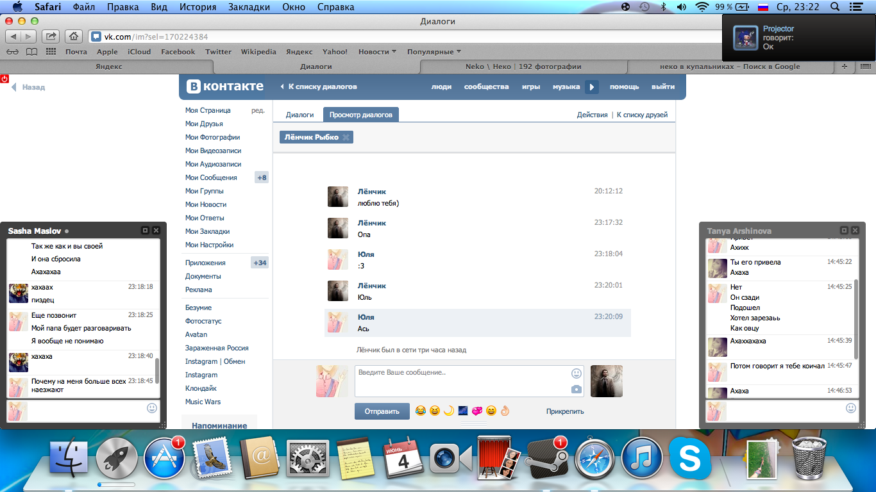Launch Steam from the Dock
This screenshot has width=876, height=492.
click(547, 459)
